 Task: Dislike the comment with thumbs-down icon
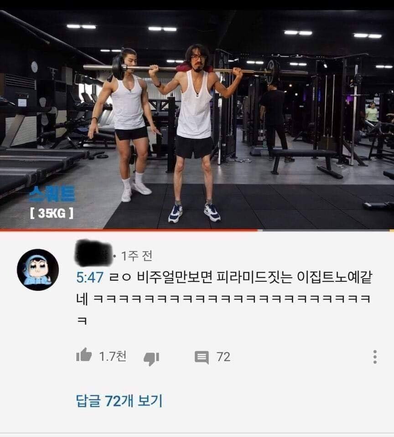click(x=151, y=358)
